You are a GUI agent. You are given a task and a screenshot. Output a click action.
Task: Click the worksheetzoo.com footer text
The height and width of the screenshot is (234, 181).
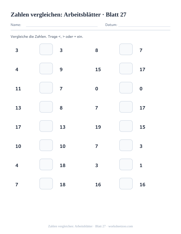point(120,226)
